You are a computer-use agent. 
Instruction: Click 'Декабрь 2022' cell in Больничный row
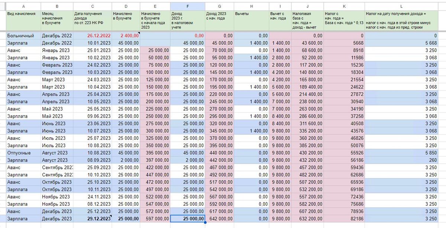coord(57,36)
